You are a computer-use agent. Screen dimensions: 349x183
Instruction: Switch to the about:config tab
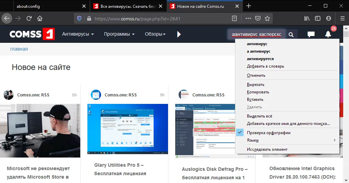pyautogui.click(x=51, y=6)
